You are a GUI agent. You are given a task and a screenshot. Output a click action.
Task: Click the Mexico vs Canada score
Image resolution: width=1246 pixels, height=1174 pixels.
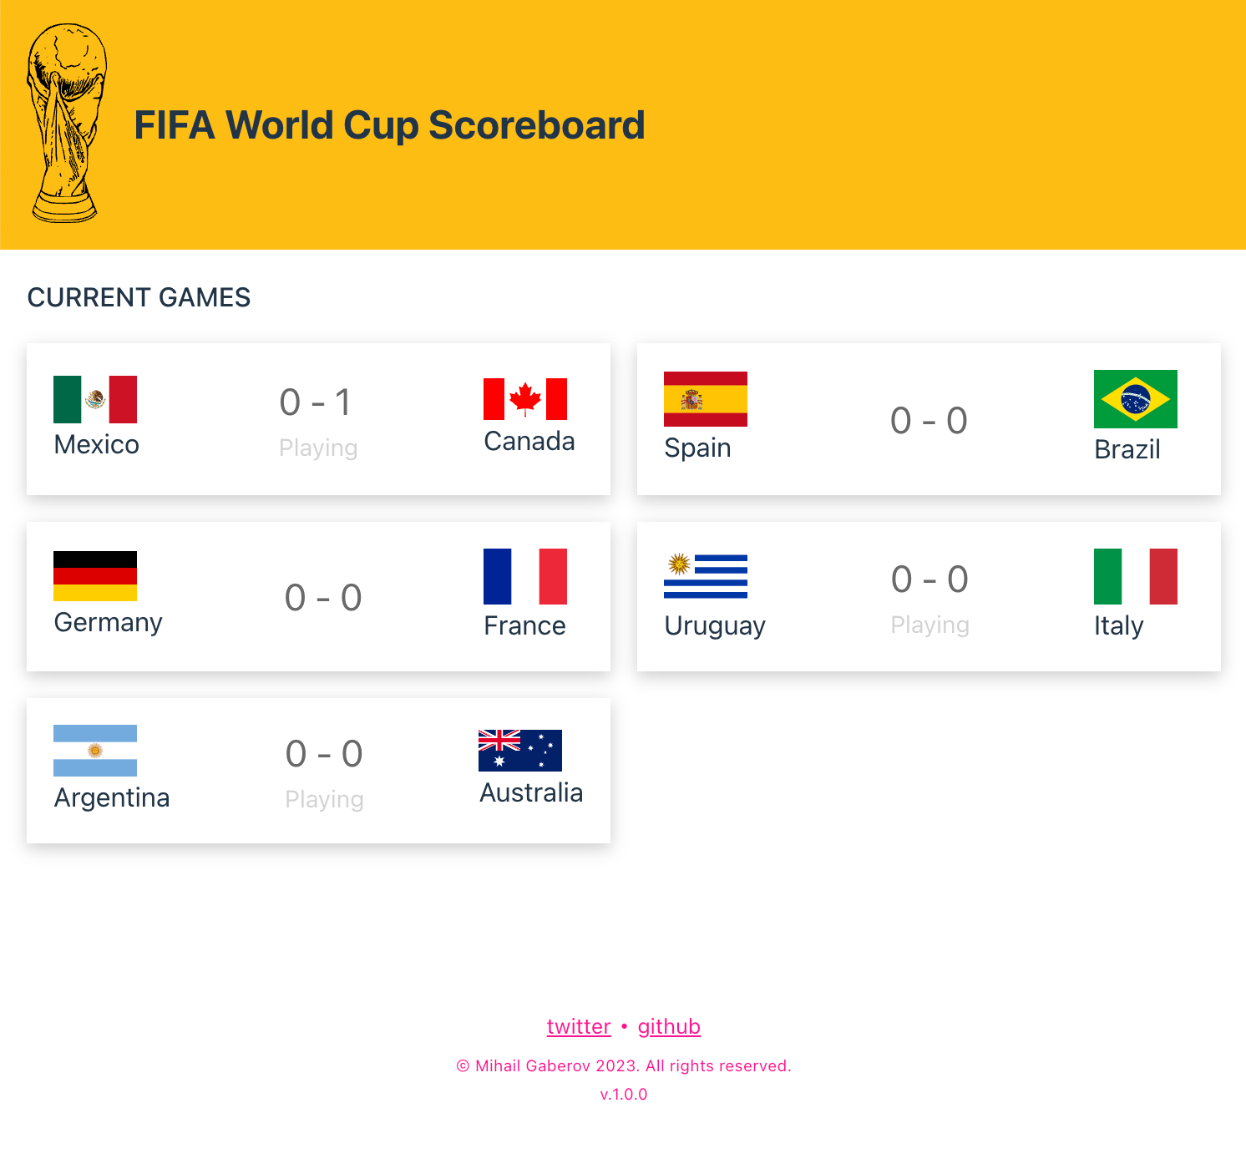pyautogui.click(x=316, y=402)
